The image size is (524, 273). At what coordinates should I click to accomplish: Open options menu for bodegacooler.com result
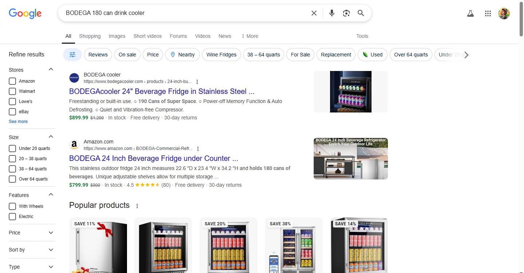197,82
